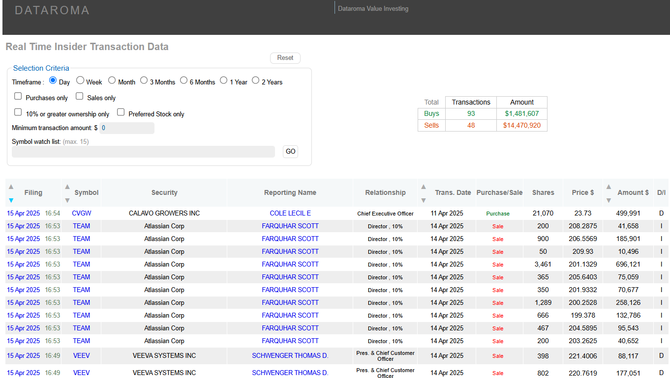
Task: Sort Amount $ column descending arrow
Action: 609,200
